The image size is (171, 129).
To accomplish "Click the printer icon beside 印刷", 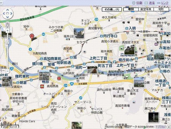I will tap(134, 3).
